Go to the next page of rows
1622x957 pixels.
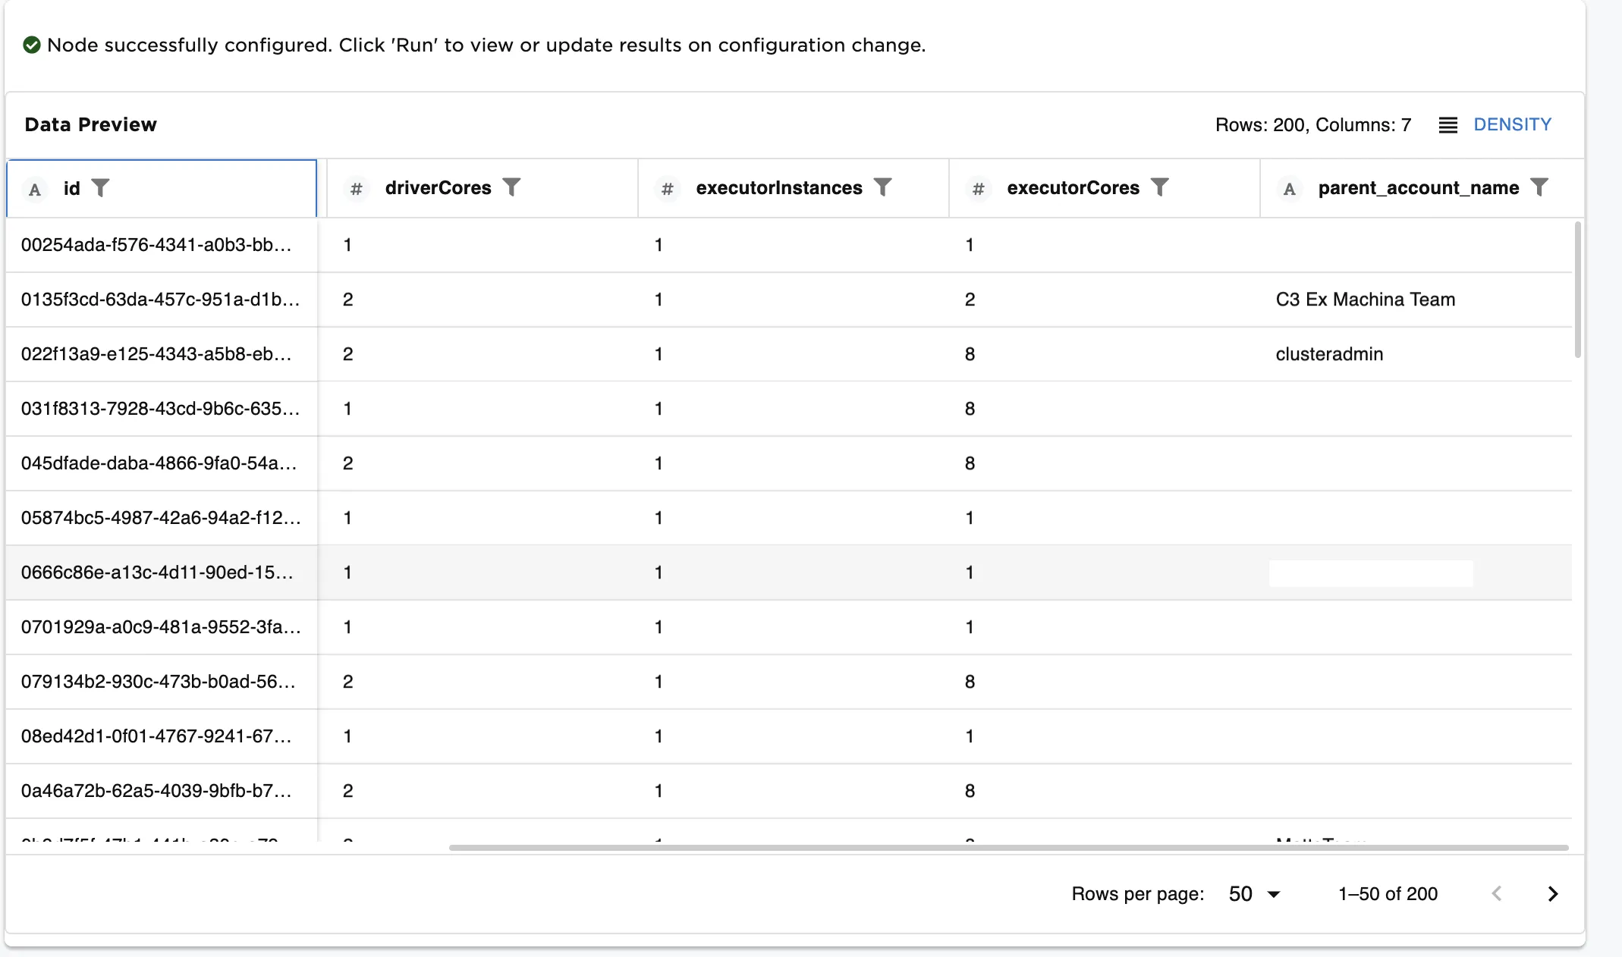[1552, 894]
